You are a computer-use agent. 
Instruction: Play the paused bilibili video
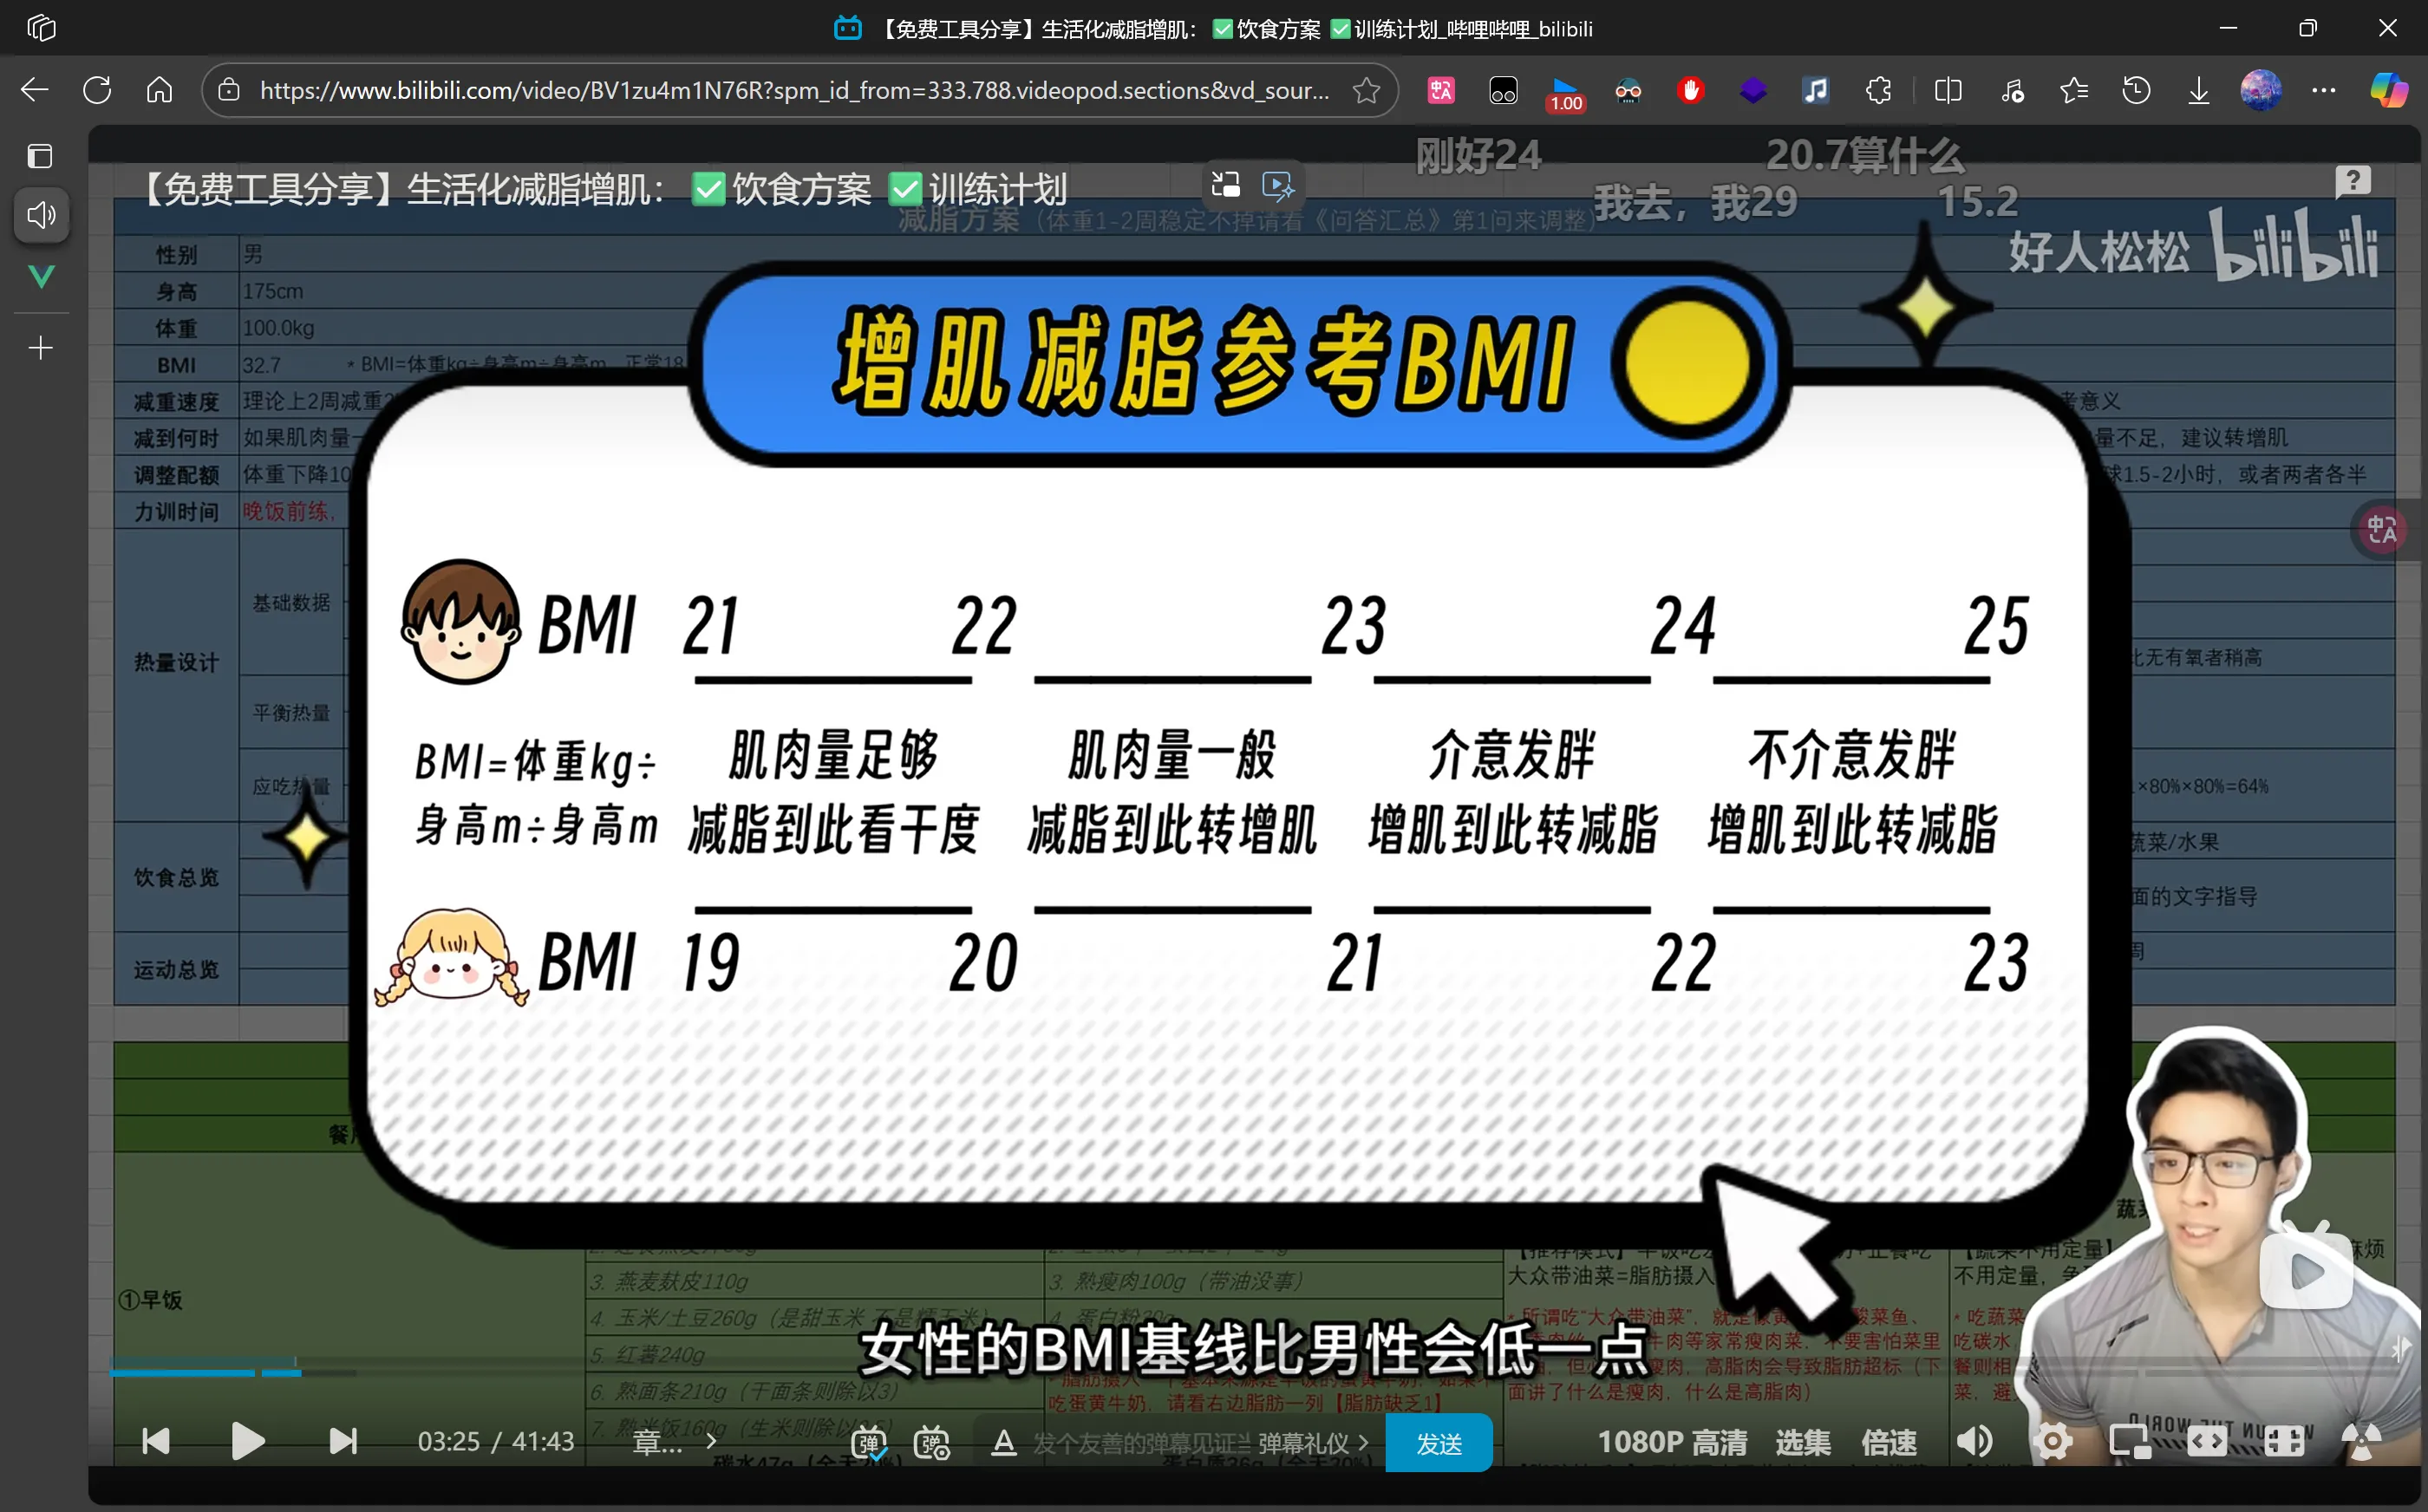coord(247,1441)
